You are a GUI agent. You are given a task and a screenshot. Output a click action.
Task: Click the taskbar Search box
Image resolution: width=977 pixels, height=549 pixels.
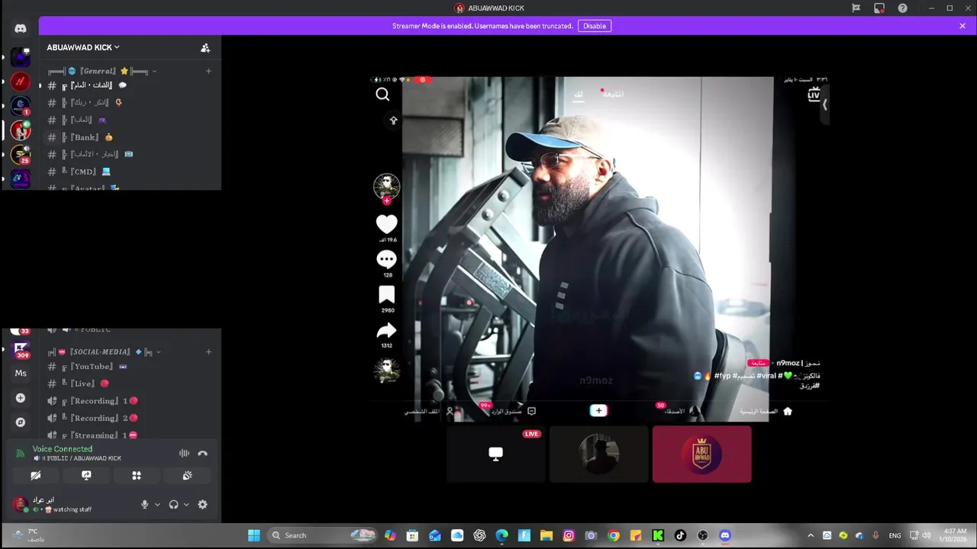click(323, 535)
